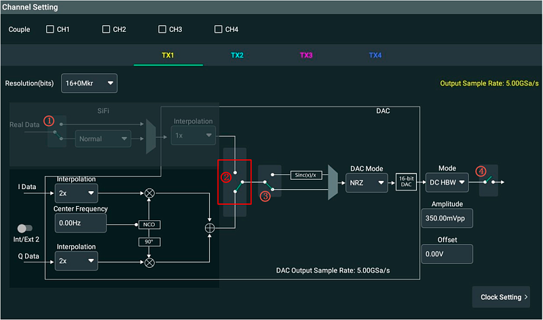Check the CH3 couple checkbox
Screen dimensions: 543x320
tap(162, 29)
